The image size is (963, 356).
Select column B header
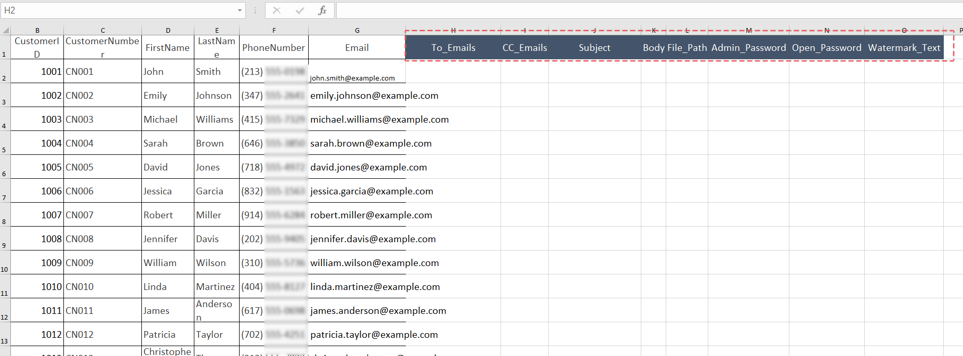click(37, 30)
